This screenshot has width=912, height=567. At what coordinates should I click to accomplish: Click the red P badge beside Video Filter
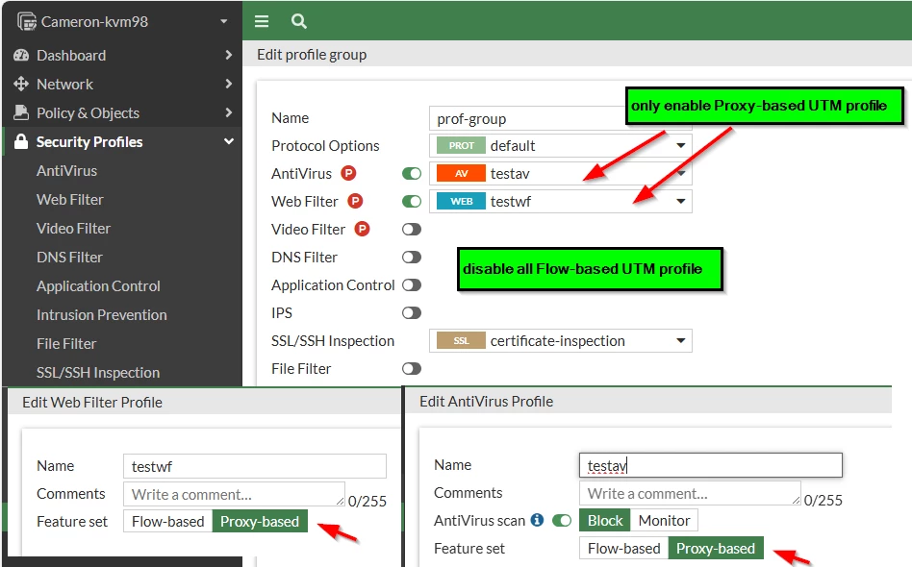pyautogui.click(x=362, y=229)
